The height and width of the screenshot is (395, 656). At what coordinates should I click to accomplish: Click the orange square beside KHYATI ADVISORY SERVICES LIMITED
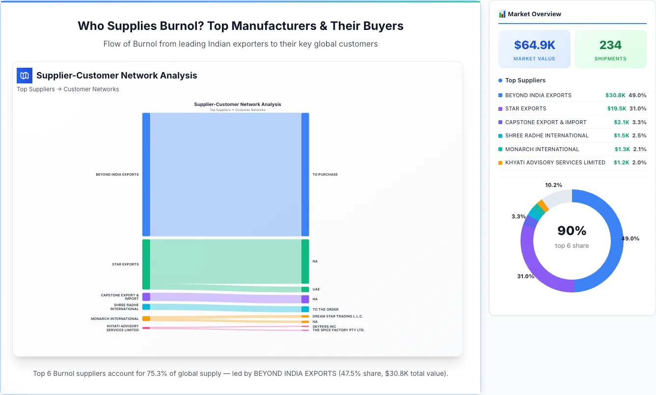tap(500, 162)
